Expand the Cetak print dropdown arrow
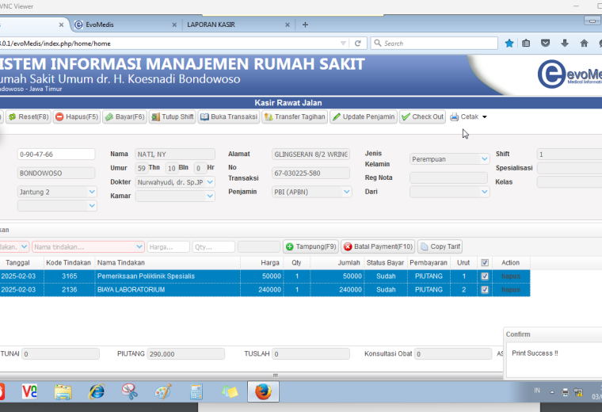 coord(485,116)
